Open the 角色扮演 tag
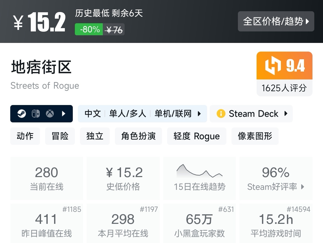This screenshot has width=323, height=243. pyautogui.click(x=138, y=136)
